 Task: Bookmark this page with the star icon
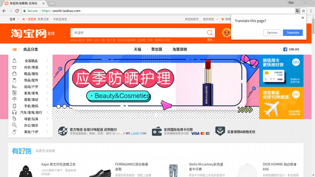coord(303,11)
